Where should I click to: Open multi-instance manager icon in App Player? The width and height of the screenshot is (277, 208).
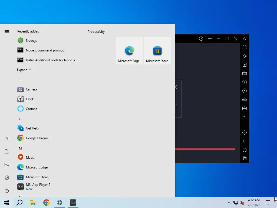point(245,99)
